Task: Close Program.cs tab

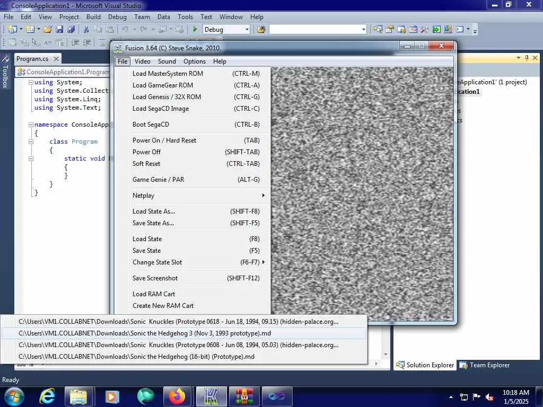Action: pos(56,59)
